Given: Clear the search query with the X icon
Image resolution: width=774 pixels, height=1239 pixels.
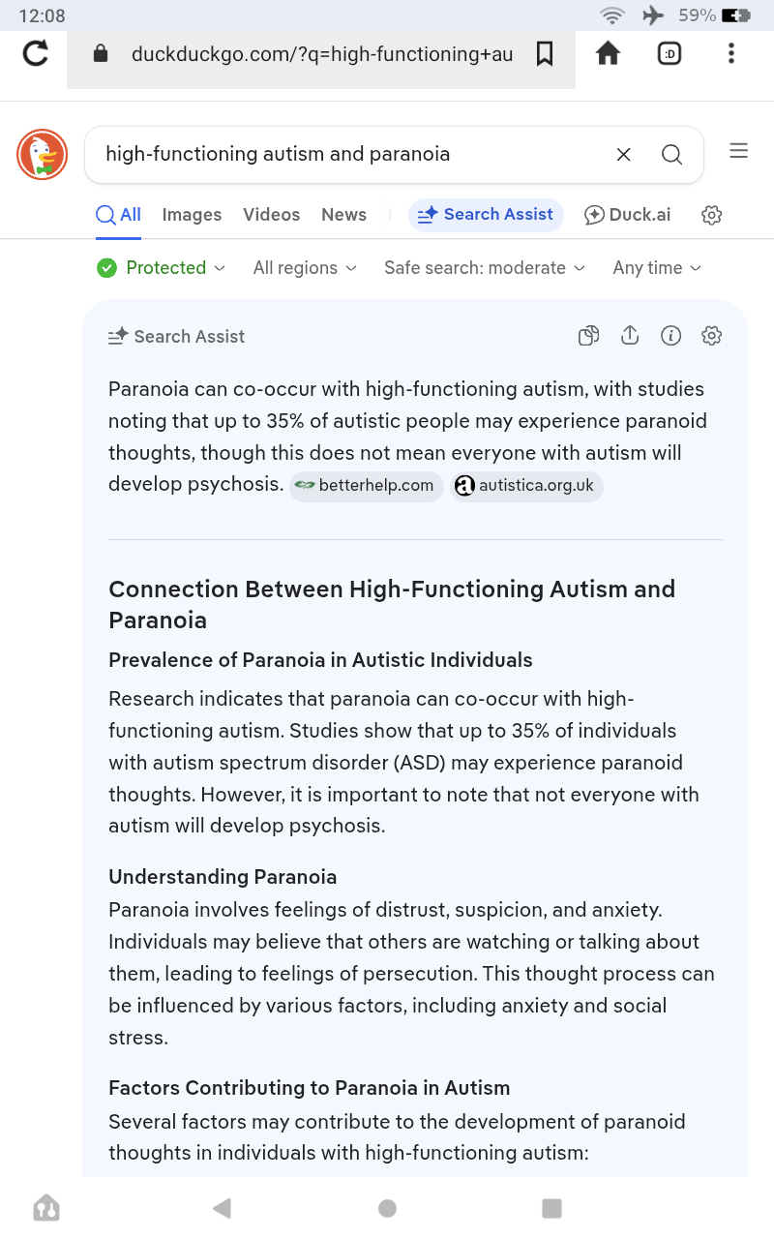Looking at the screenshot, I should click(624, 154).
